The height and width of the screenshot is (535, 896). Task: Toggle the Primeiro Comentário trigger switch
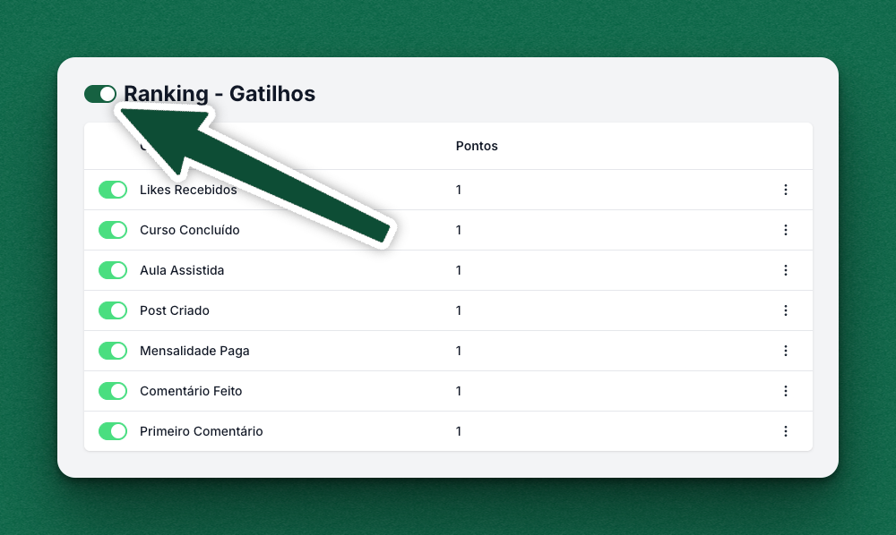113,431
